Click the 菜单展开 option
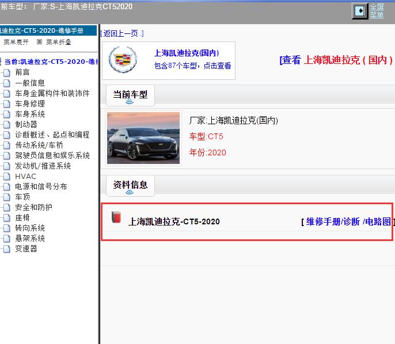Screen dimensions: 395x344 [16, 42]
